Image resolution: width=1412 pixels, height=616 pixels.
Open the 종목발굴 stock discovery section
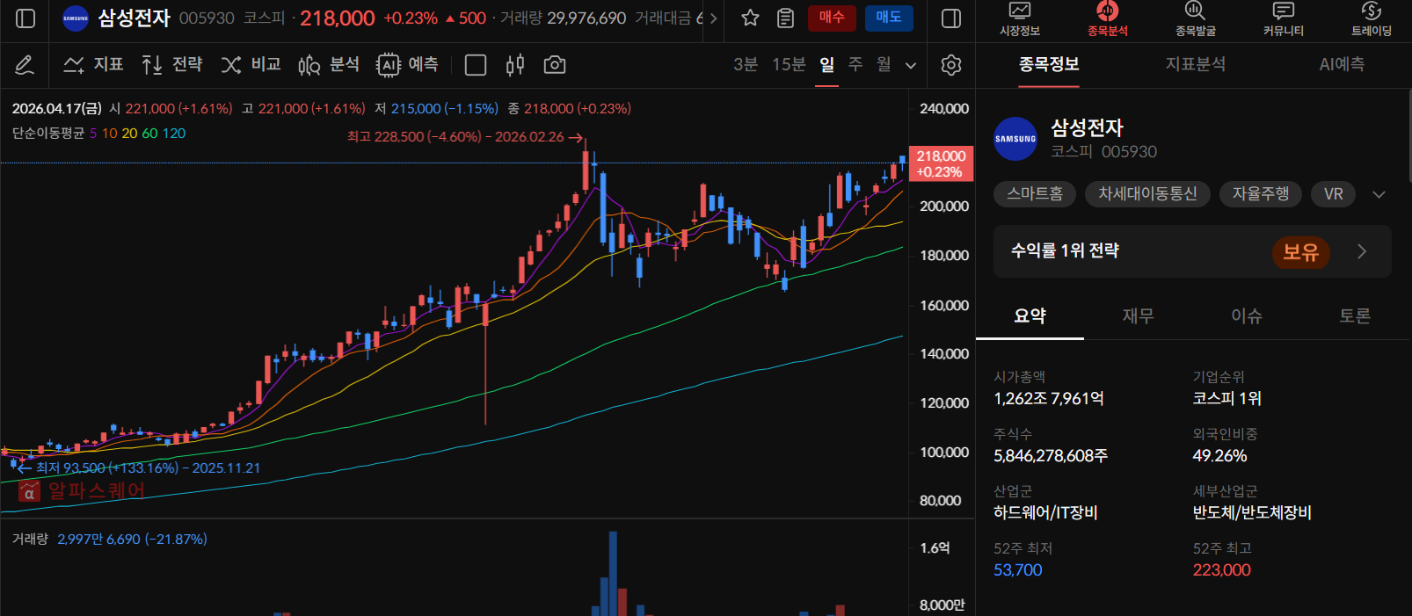[1196, 19]
